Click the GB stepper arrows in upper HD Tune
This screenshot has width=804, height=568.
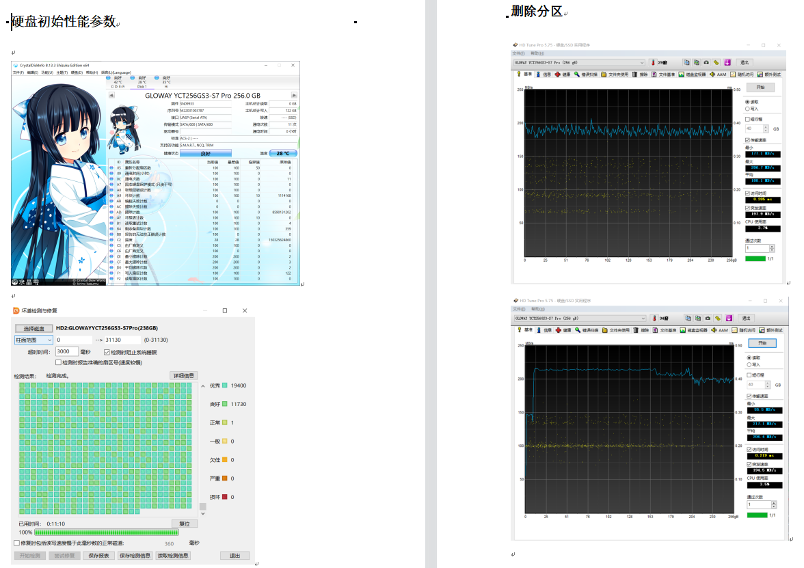coord(766,129)
